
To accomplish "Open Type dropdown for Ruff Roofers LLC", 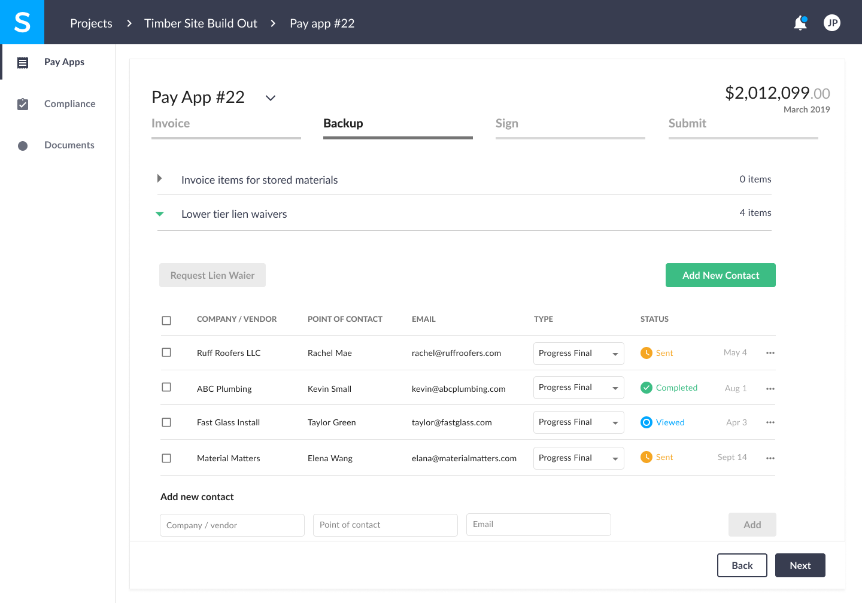I will 579,354.
